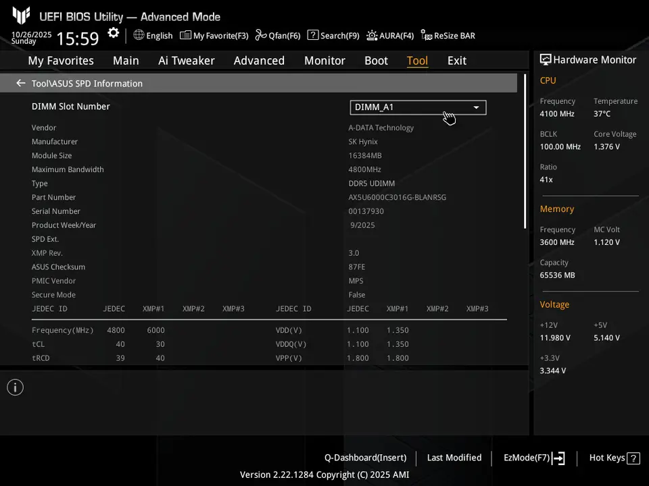
Task: Click type value DDR5 UDIMM
Action: coord(372,184)
